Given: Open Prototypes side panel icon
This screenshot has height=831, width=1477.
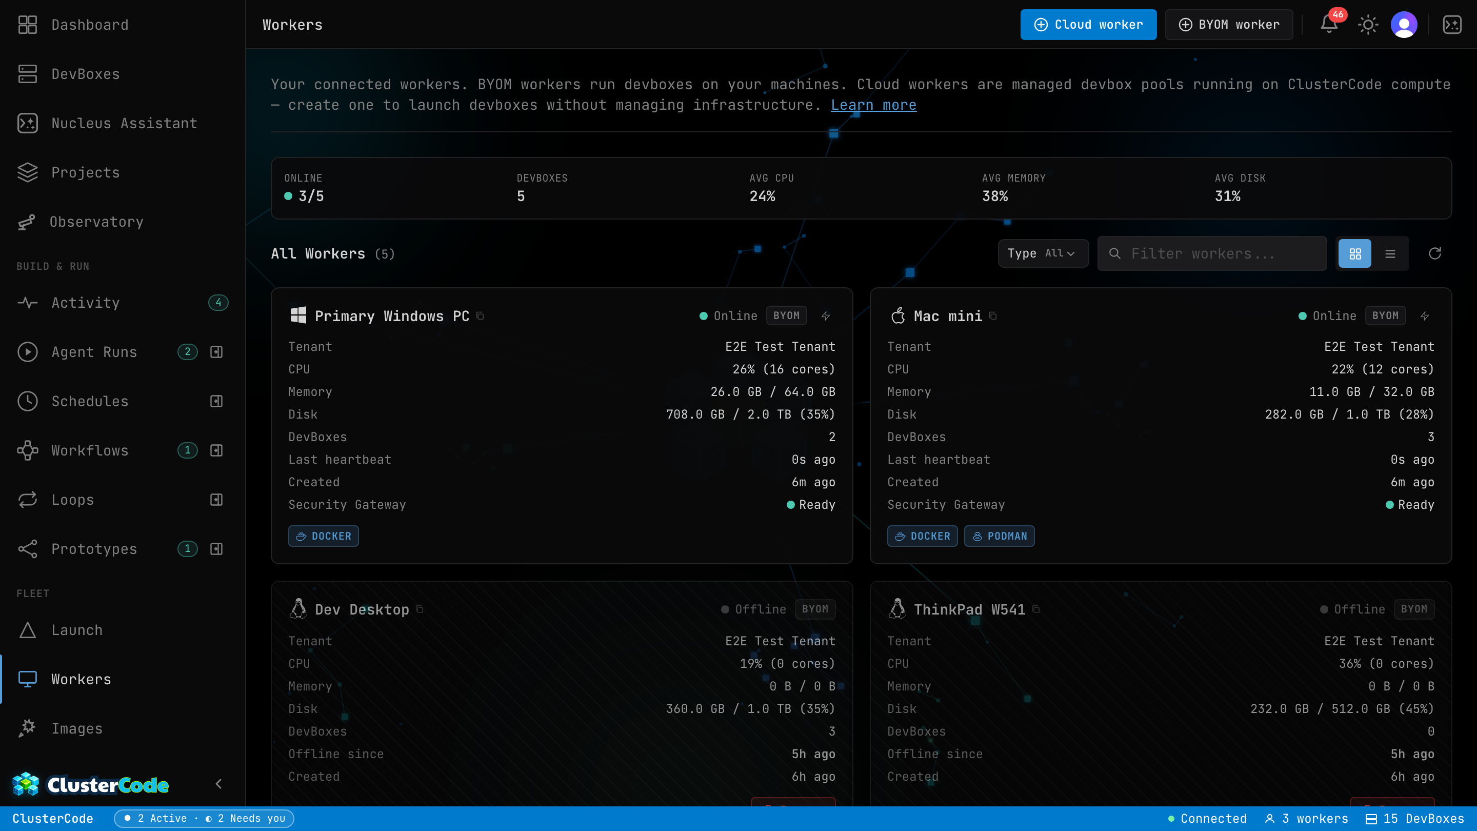Looking at the screenshot, I should 216,549.
